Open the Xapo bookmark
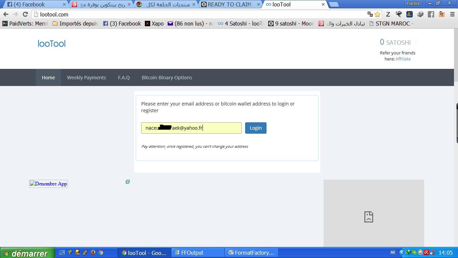This screenshot has width=458, height=258. pyautogui.click(x=154, y=24)
